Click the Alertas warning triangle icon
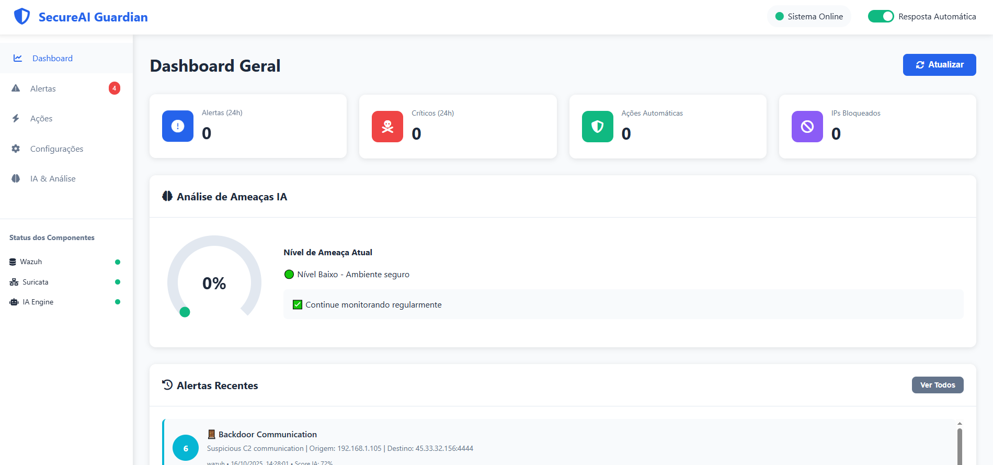The image size is (993, 465). pos(16,88)
